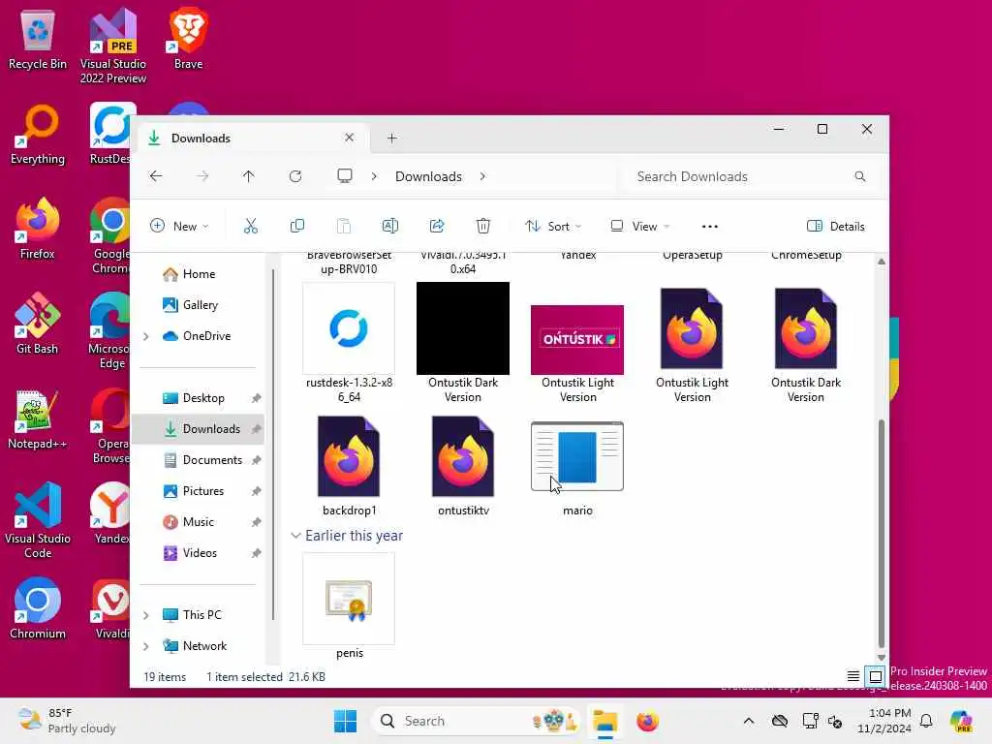Unpin Downloads from the navigation pane
The image size is (992, 744).
click(x=256, y=429)
